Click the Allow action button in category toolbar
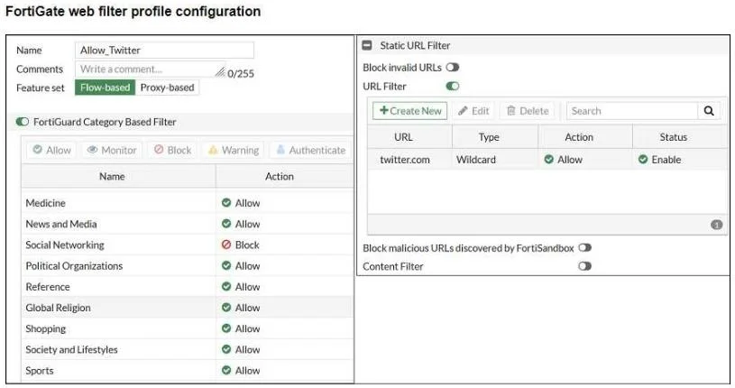735x388 pixels. pyautogui.click(x=51, y=150)
